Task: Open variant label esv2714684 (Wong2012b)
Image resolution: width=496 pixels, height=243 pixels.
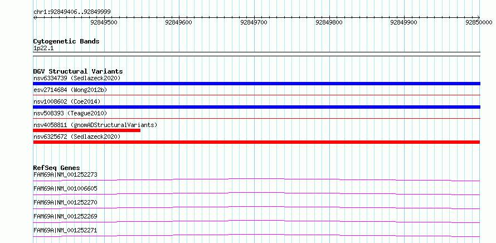Action: click(x=70, y=90)
